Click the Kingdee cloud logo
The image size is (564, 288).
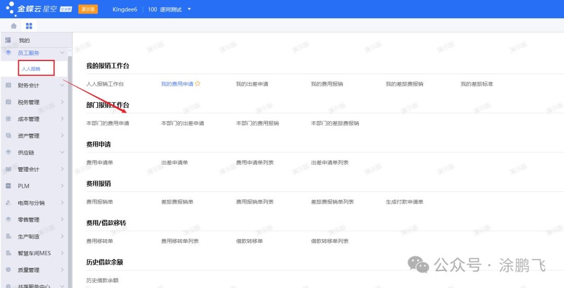(x=10, y=9)
